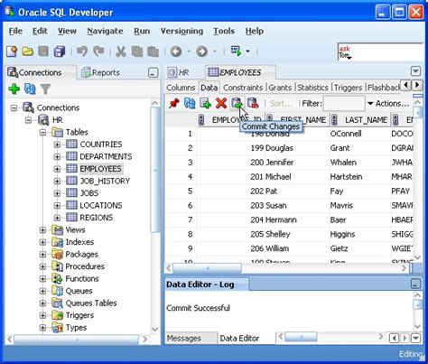Viewport: 428px width, 364px height.
Task: Click the Freeze View pin icon
Action: tap(174, 103)
